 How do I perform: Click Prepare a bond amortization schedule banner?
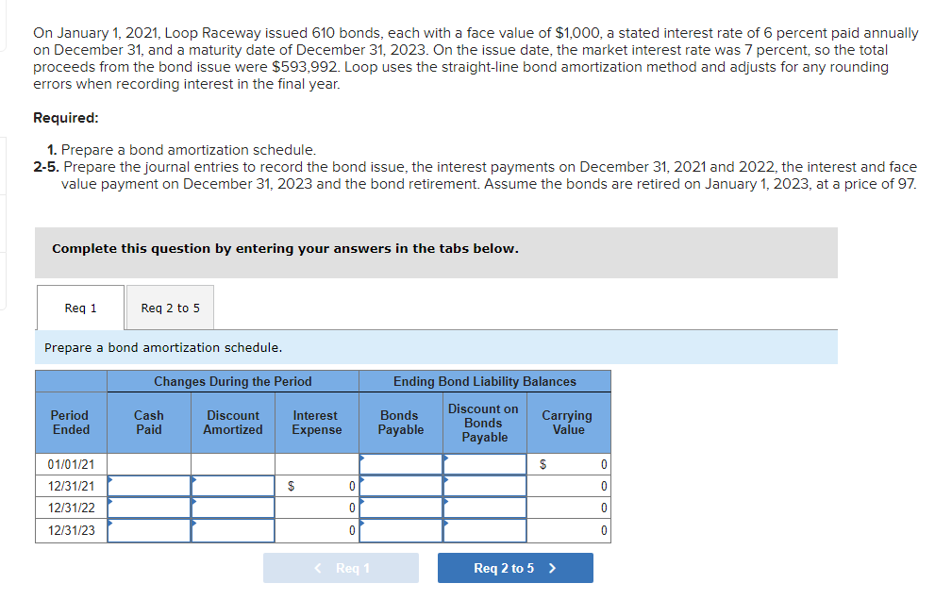(x=436, y=347)
